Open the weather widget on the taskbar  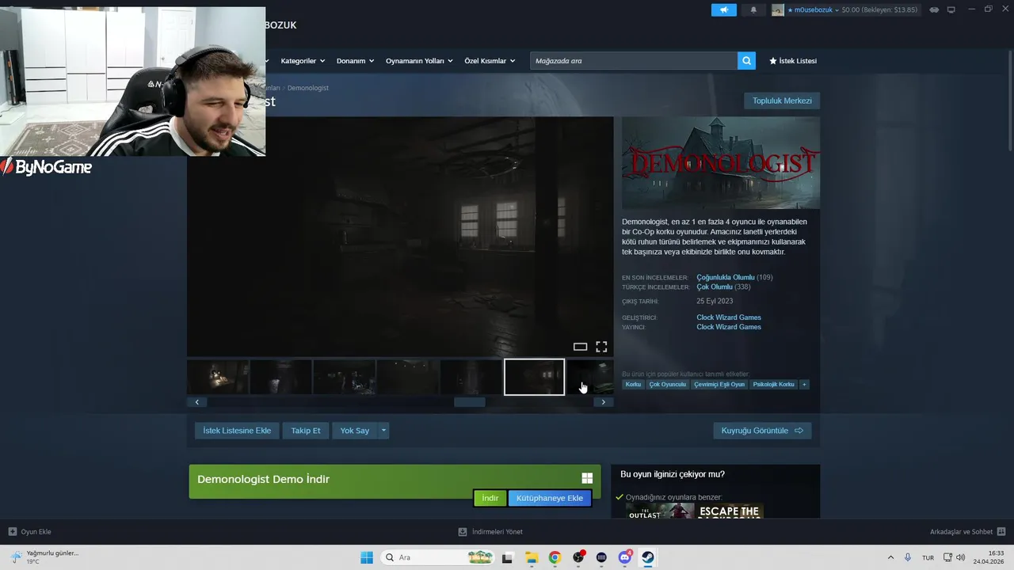pyautogui.click(x=44, y=557)
